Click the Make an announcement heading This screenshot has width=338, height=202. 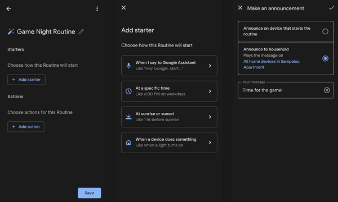[275, 8]
